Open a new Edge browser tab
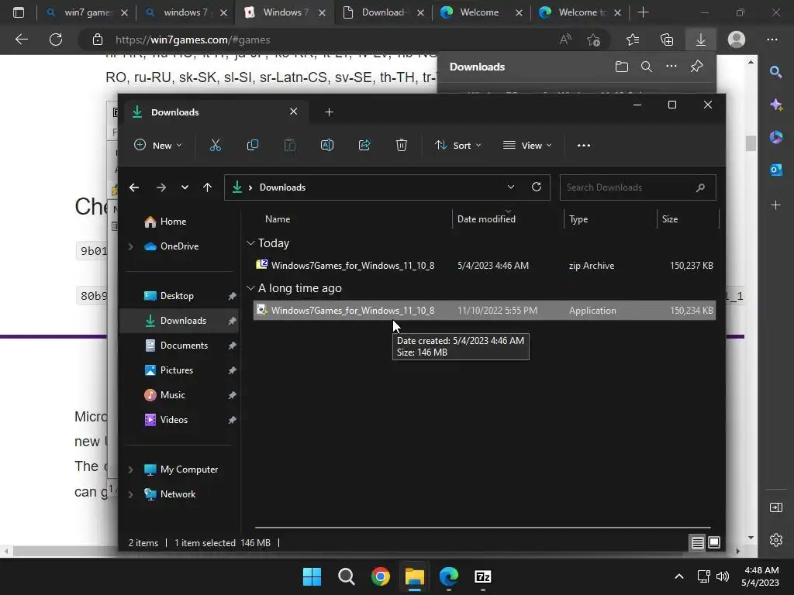This screenshot has width=794, height=595. pyautogui.click(x=643, y=12)
